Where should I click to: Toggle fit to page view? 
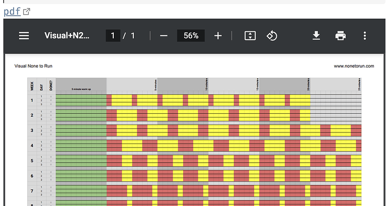click(x=250, y=36)
